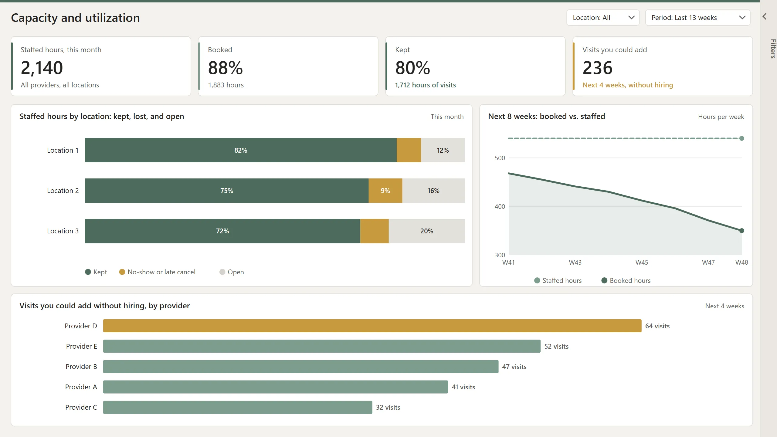Open the Location: All dropdown
The width and height of the screenshot is (777, 437).
click(x=603, y=18)
